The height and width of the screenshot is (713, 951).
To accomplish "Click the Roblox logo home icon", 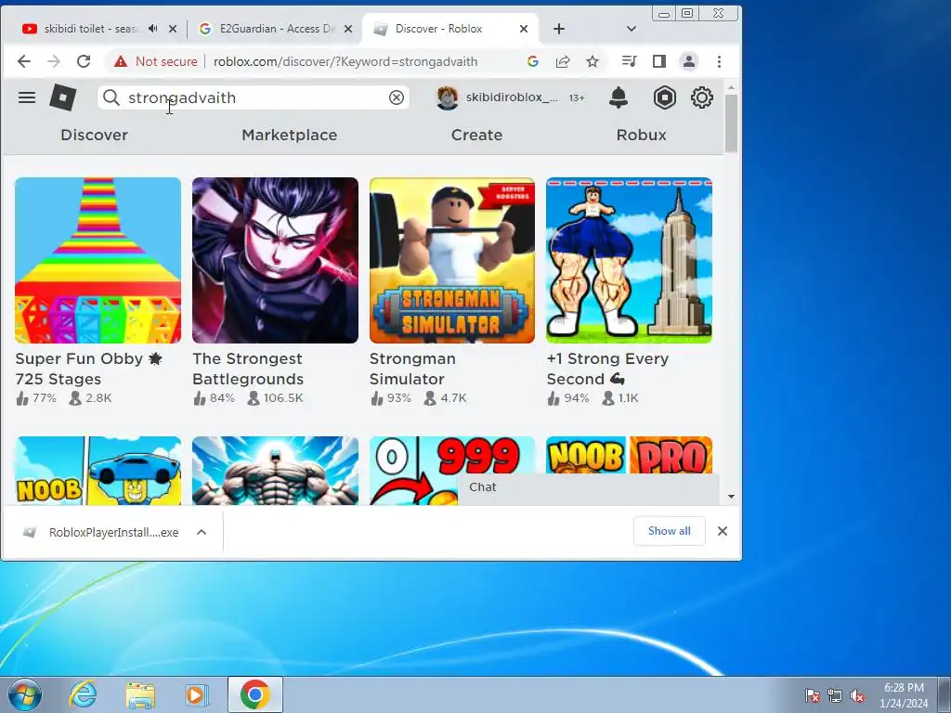I will pos(62,97).
